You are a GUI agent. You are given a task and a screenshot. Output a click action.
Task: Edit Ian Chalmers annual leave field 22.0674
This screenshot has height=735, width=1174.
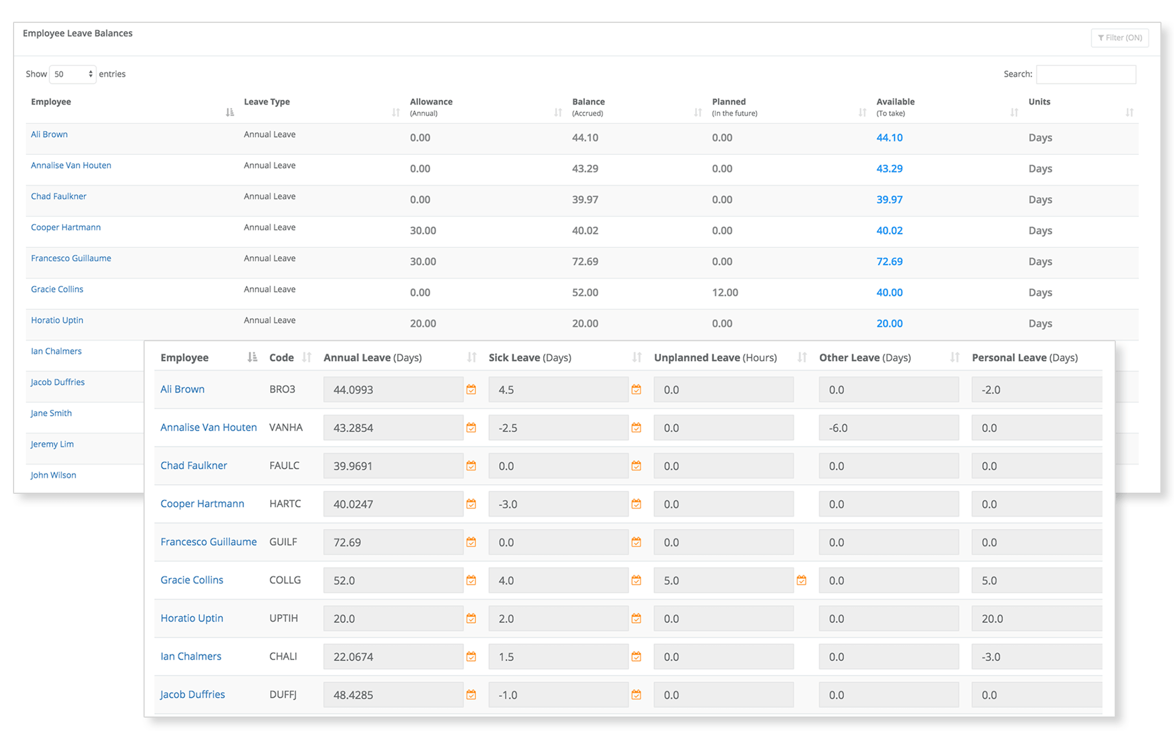click(392, 657)
